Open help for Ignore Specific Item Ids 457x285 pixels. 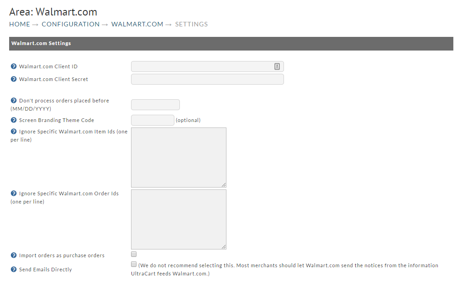coord(14,131)
